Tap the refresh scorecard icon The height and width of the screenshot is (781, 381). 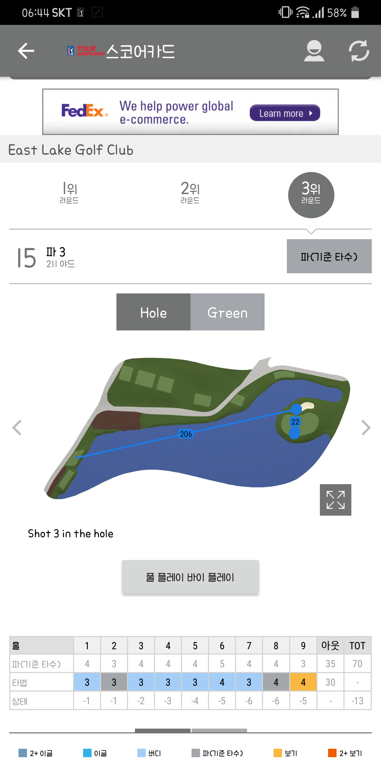(x=359, y=51)
